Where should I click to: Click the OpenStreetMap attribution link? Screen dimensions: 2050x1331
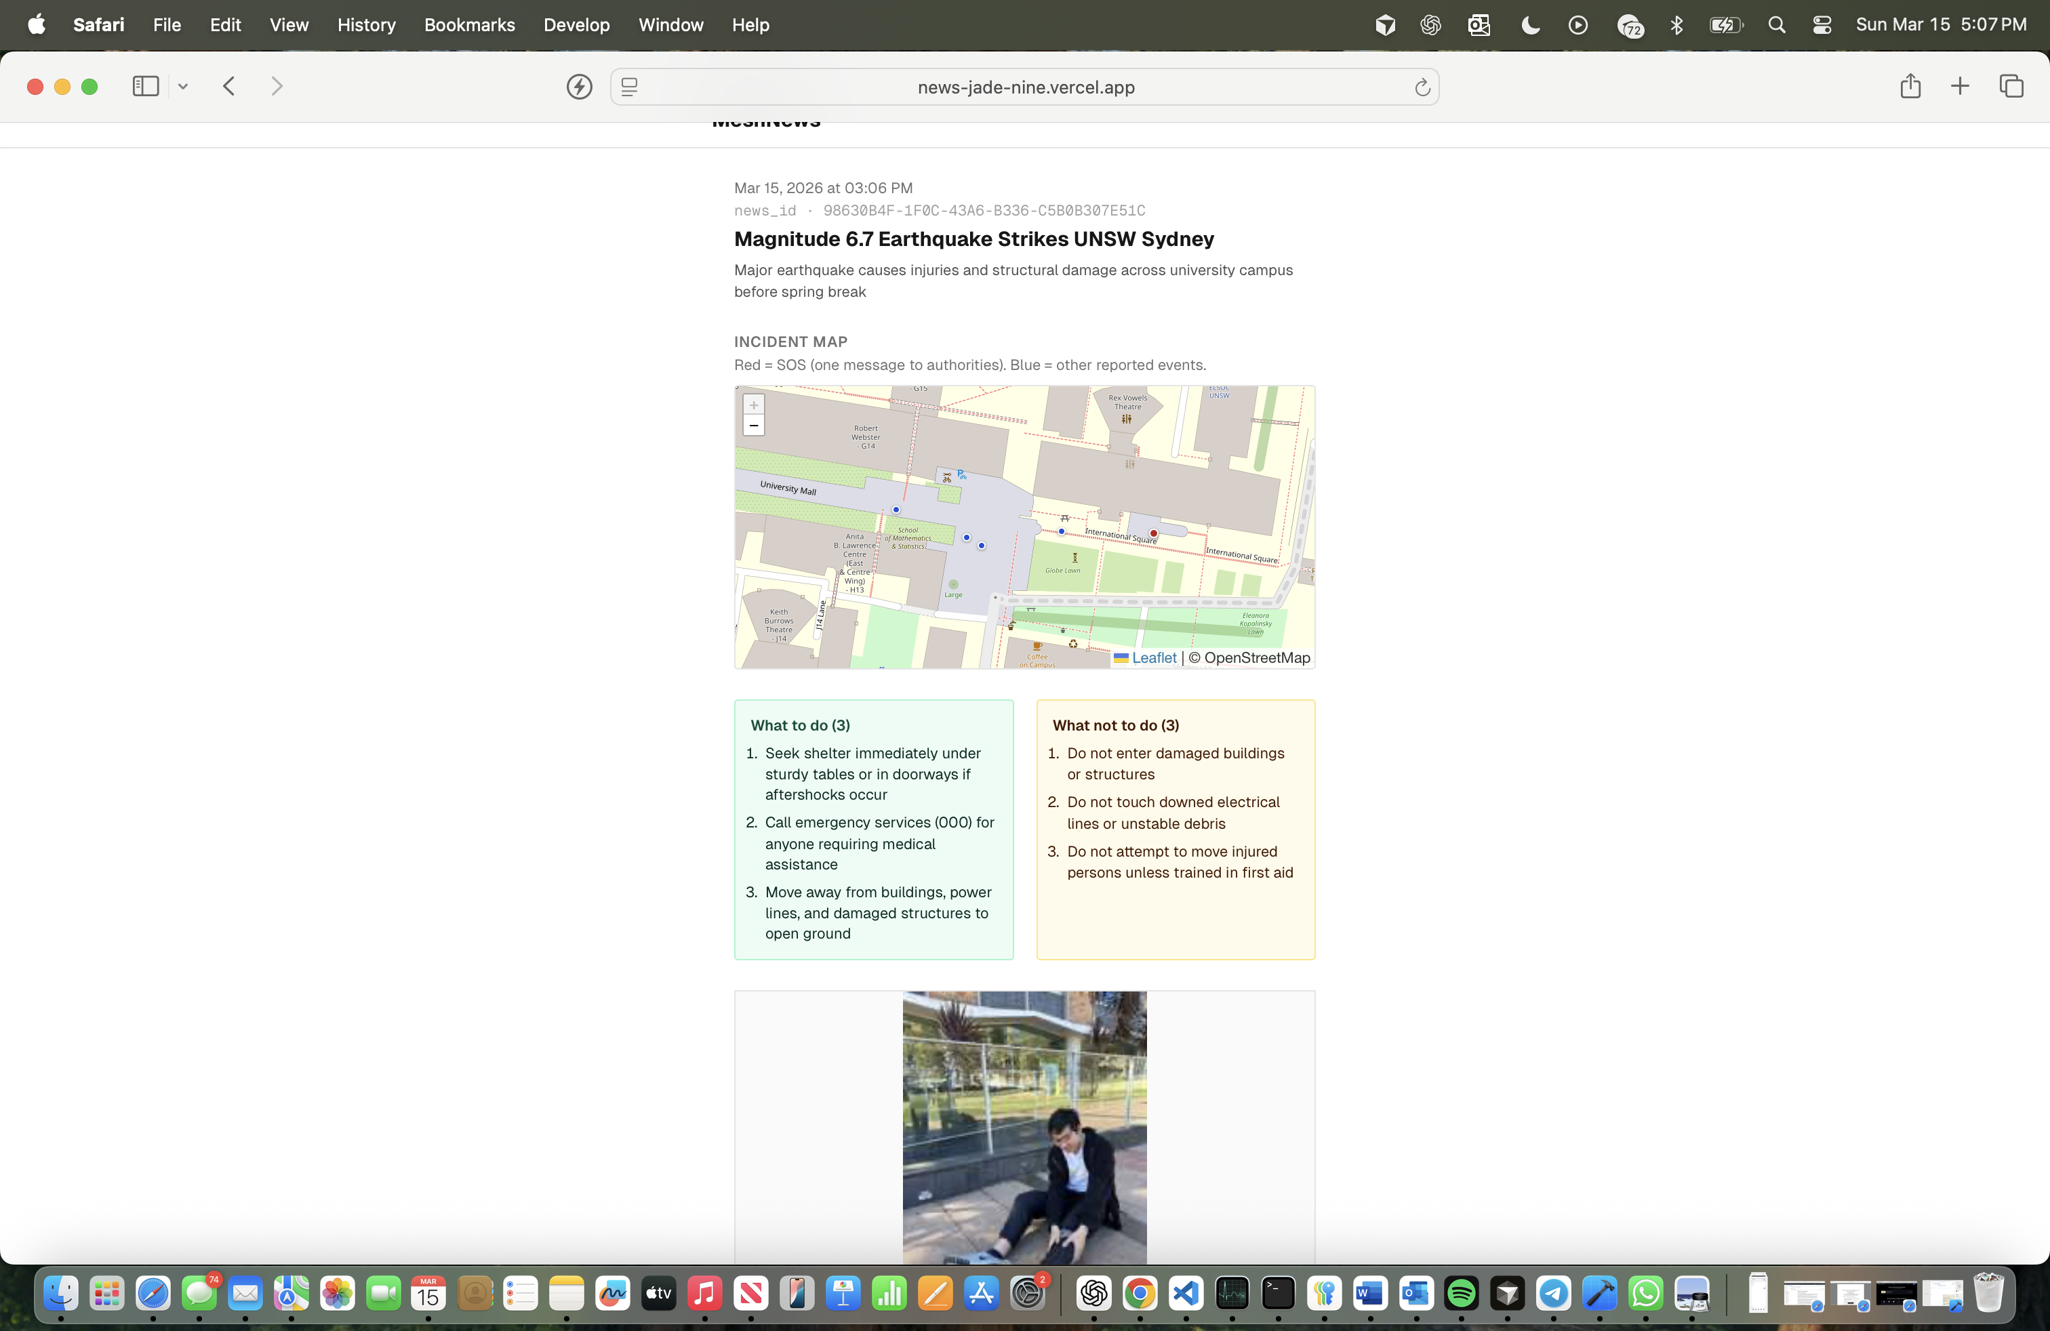pyautogui.click(x=1257, y=658)
